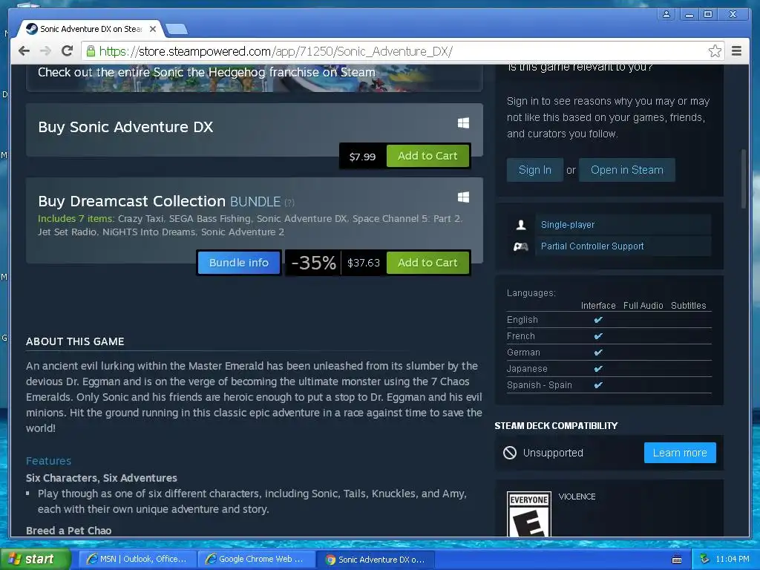Viewport: 760px width, 570px height.
Task: Open the Sonic the Hedgehog franchise banner
Action: pyautogui.click(x=255, y=77)
